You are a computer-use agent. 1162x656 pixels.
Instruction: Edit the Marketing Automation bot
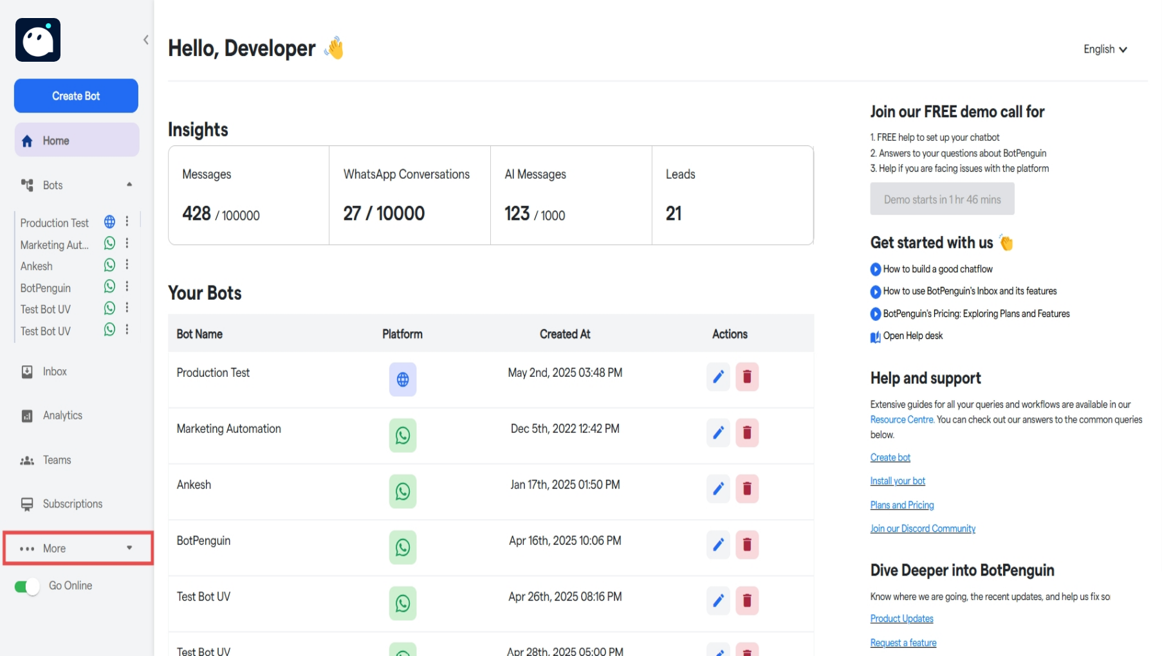tap(718, 433)
